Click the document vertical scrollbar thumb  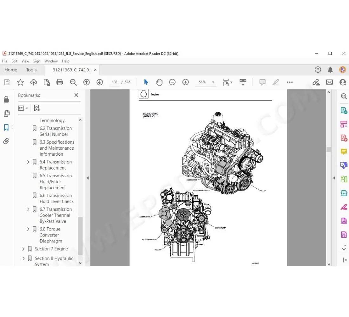[x=329, y=149]
